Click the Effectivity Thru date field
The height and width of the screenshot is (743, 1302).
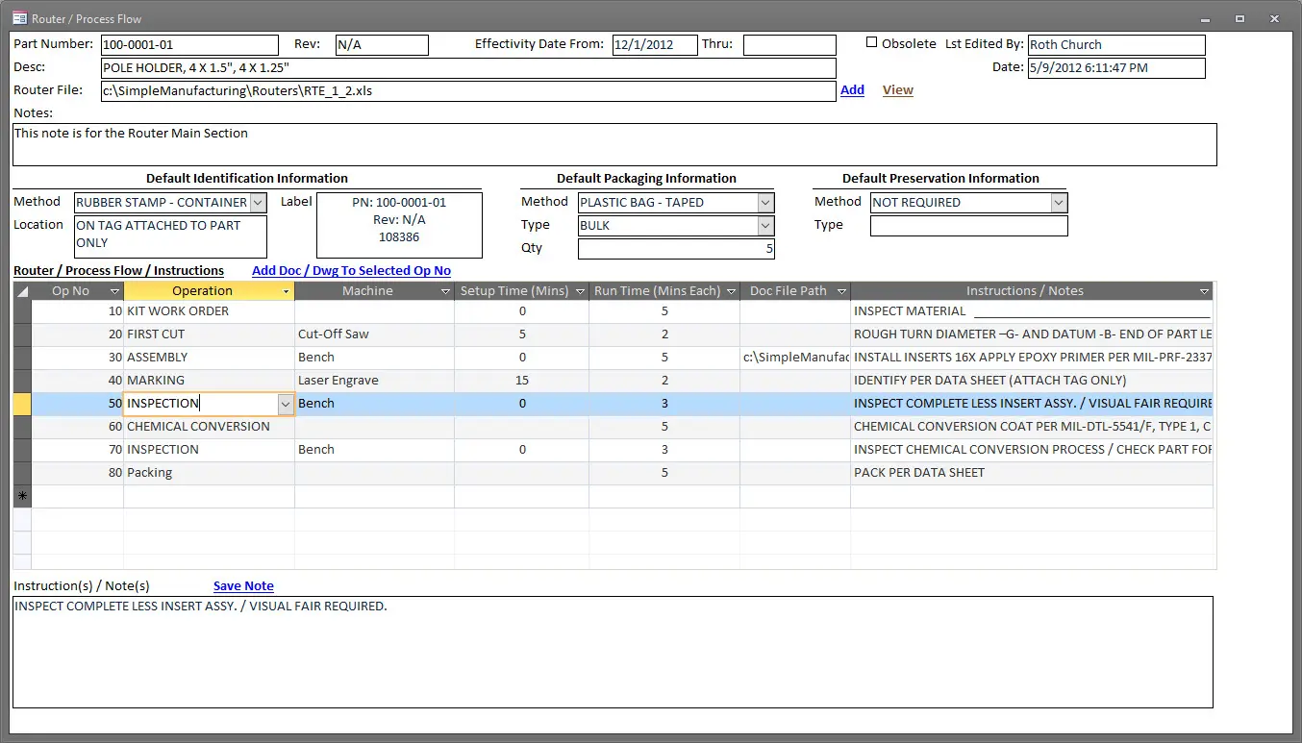(x=789, y=45)
